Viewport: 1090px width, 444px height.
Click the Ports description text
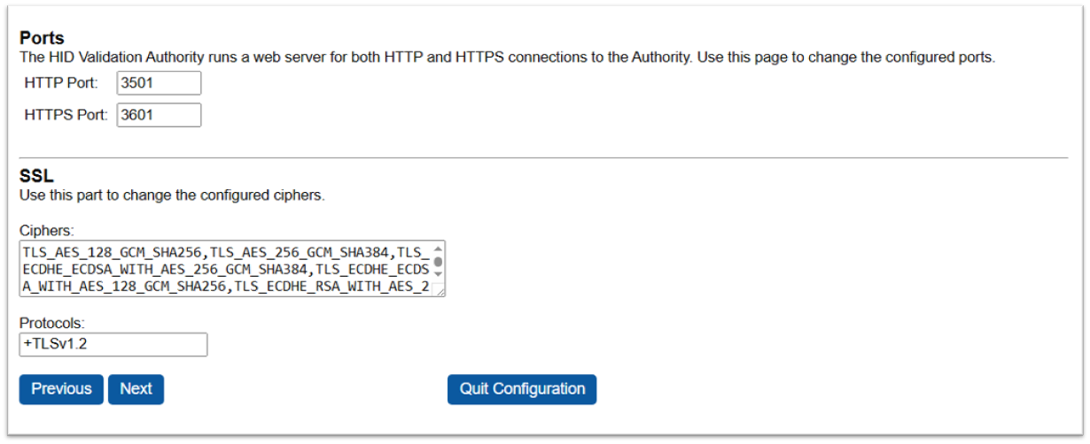click(507, 57)
